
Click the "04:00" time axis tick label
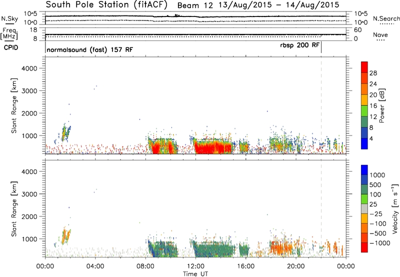pos(95,266)
